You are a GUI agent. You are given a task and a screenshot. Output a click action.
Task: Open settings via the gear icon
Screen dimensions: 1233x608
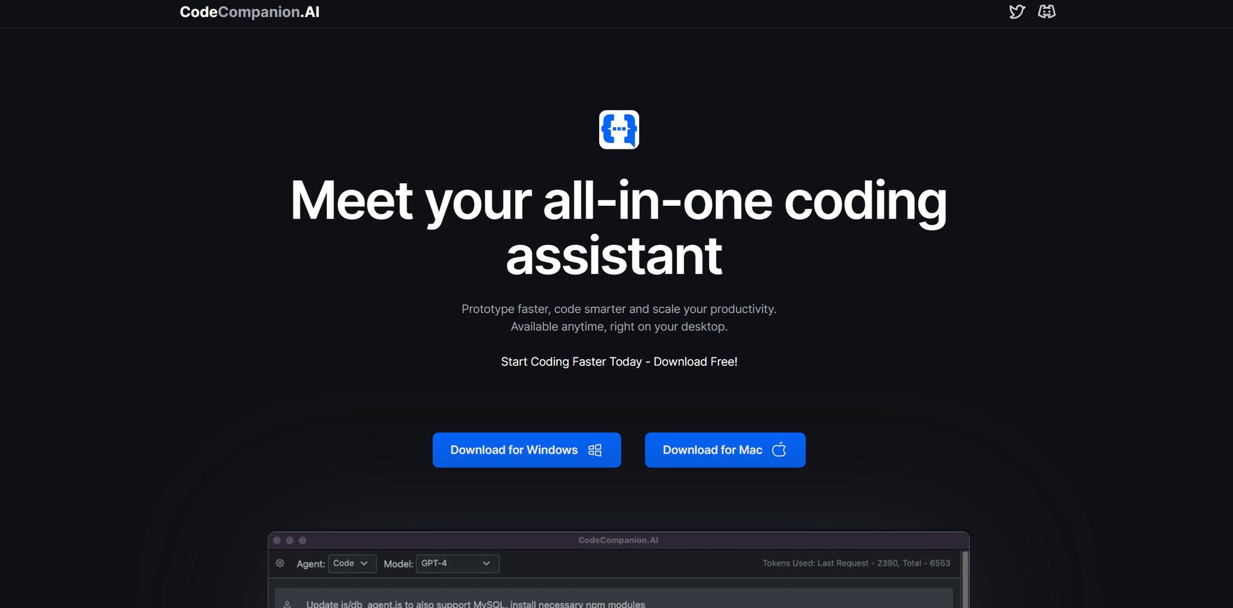pyautogui.click(x=280, y=563)
